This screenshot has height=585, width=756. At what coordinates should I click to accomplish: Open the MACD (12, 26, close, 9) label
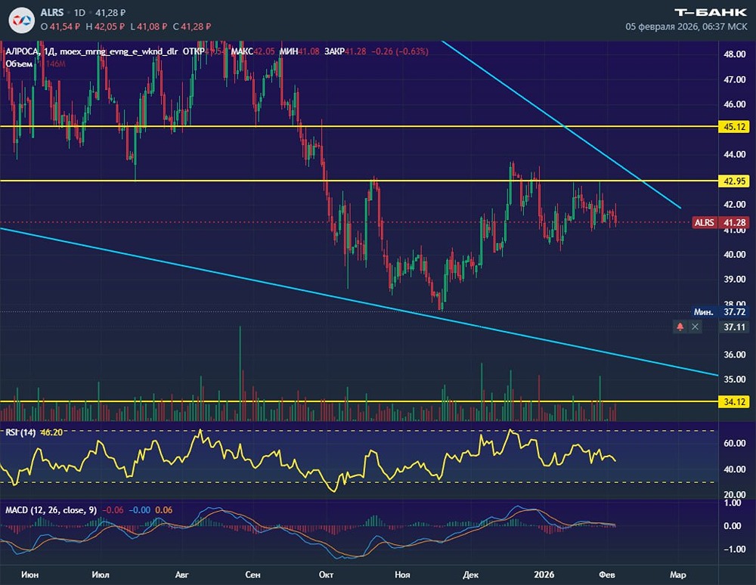(x=51, y=510)
